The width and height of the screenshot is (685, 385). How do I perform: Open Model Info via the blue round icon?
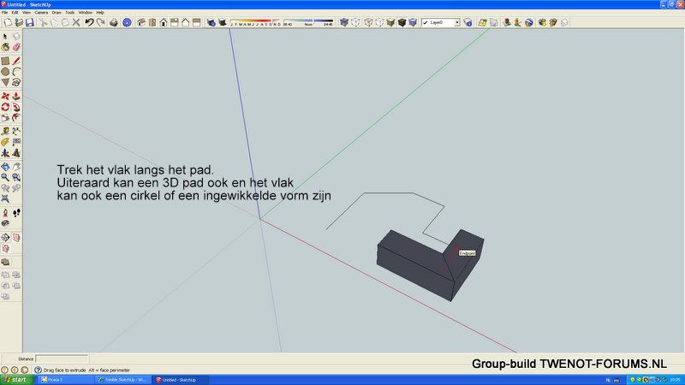click(x=127, y=22)
